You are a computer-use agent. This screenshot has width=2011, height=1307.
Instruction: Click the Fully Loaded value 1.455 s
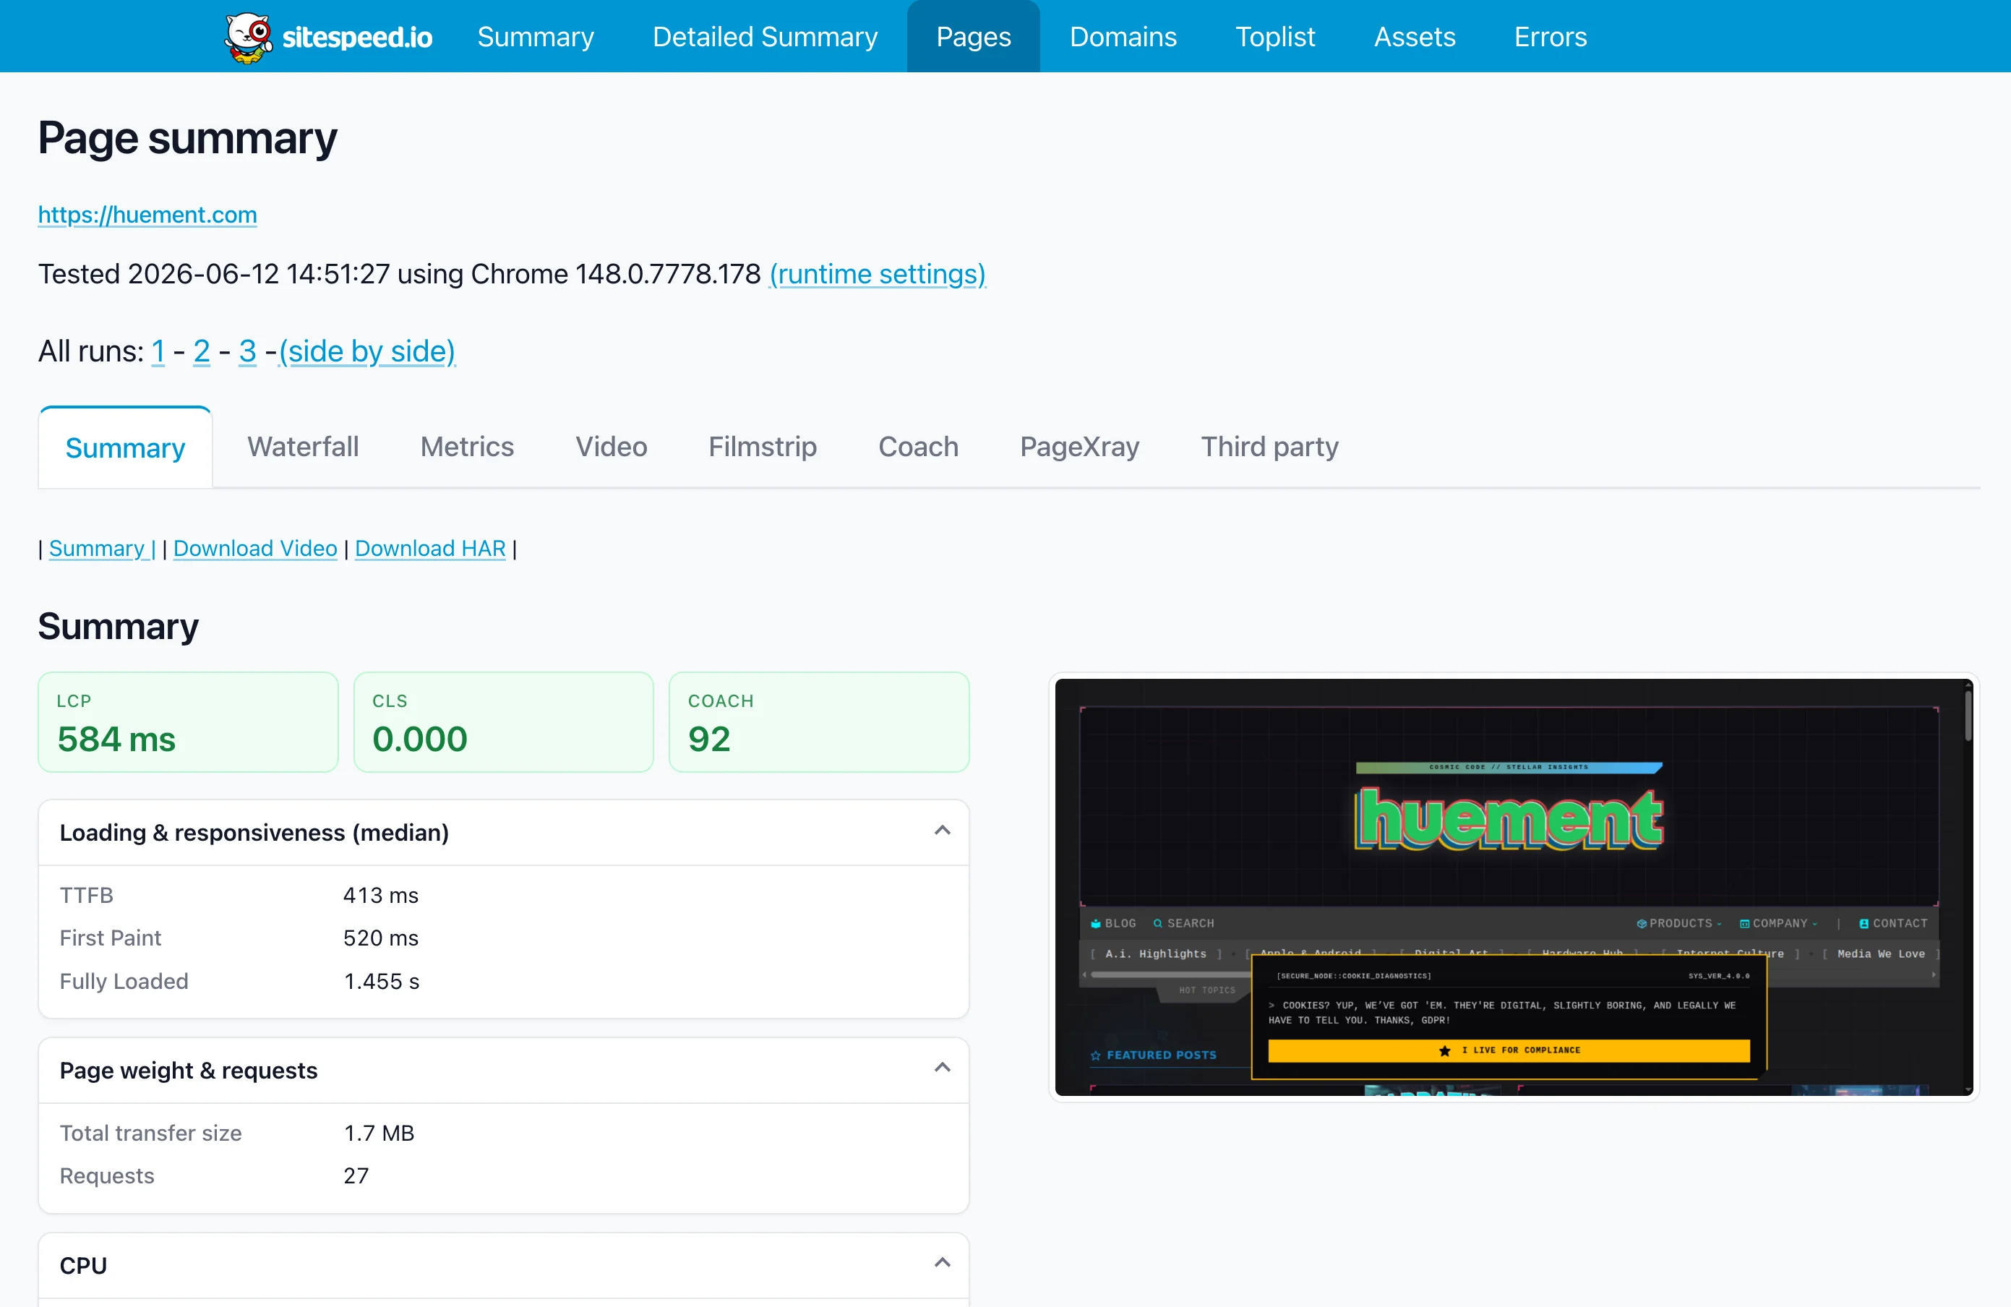[x=381, y=981]
